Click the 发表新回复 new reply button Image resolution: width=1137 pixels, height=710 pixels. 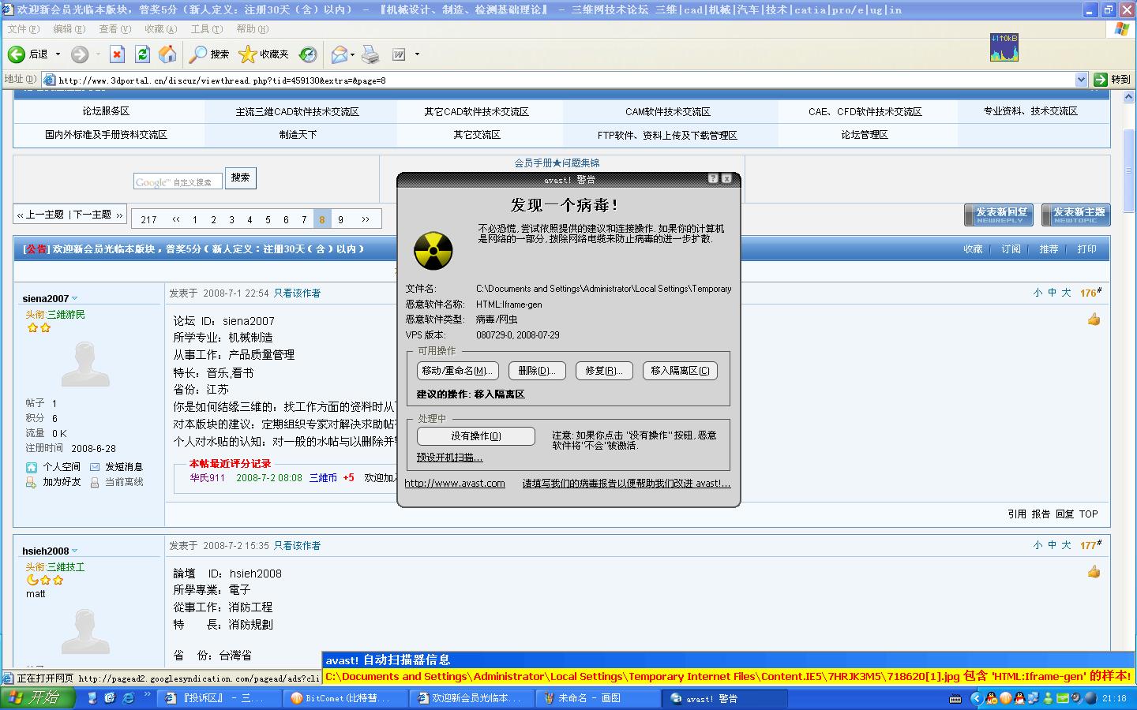click(x=1000, y=215)
